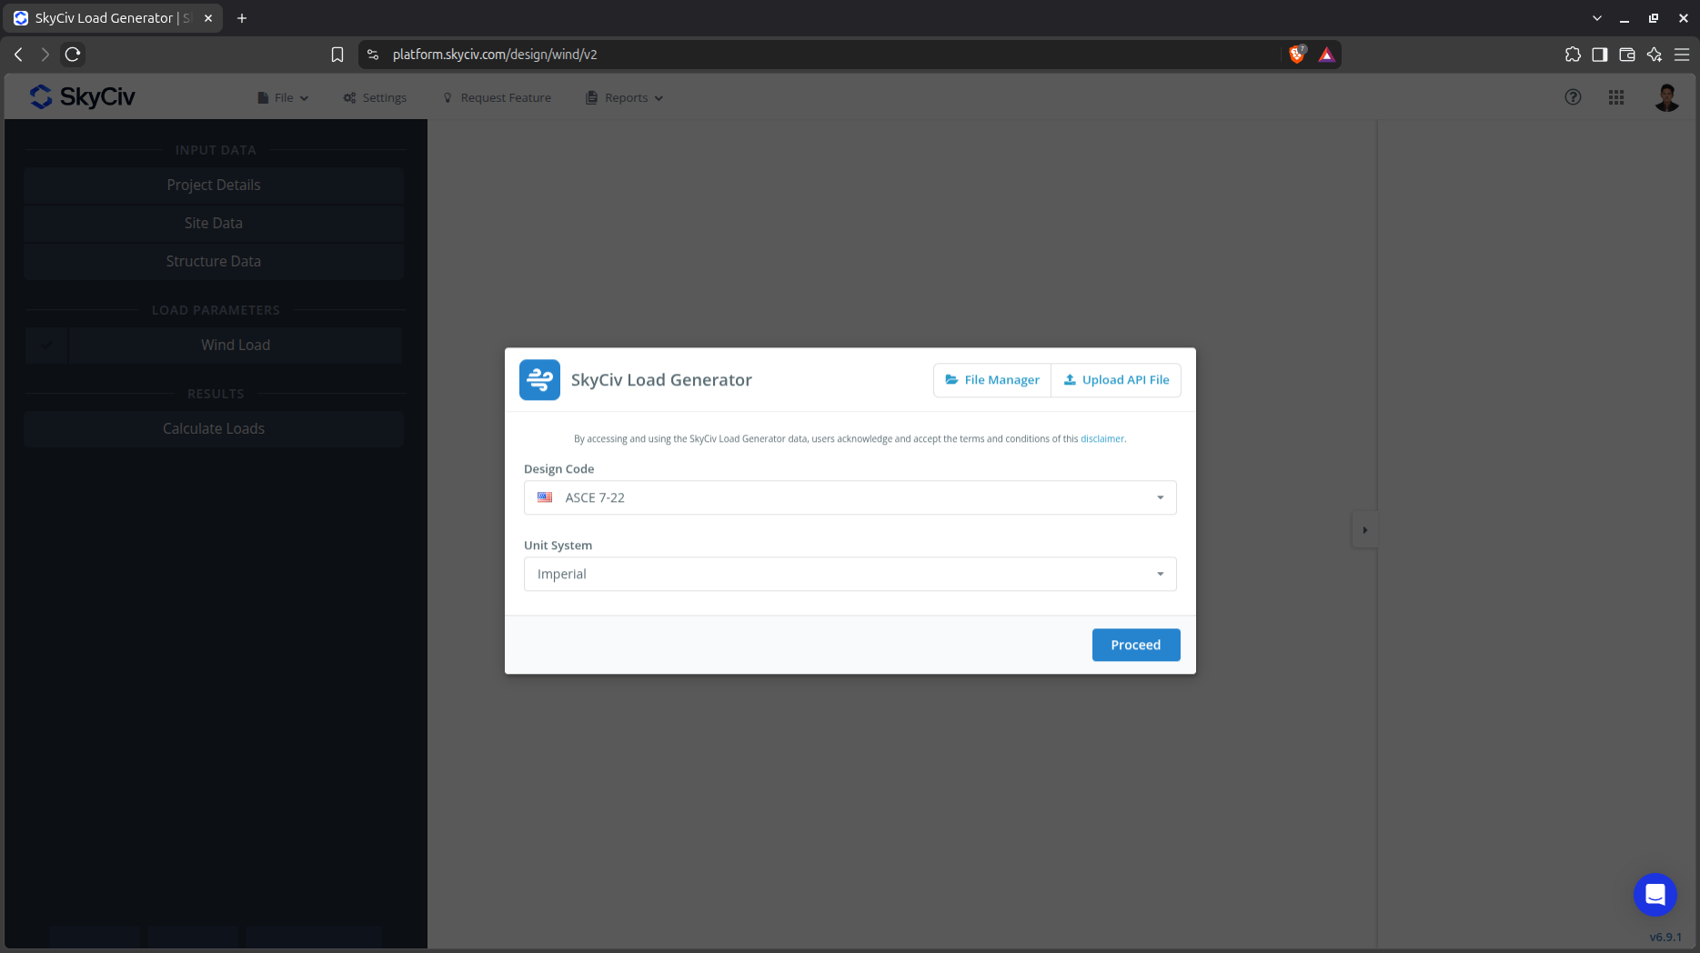Go back in browser history
1700x953 pixels.
18,55
